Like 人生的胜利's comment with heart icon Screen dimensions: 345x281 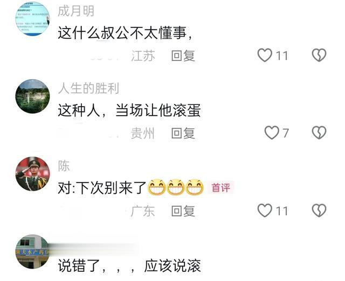tap(272, 133)
